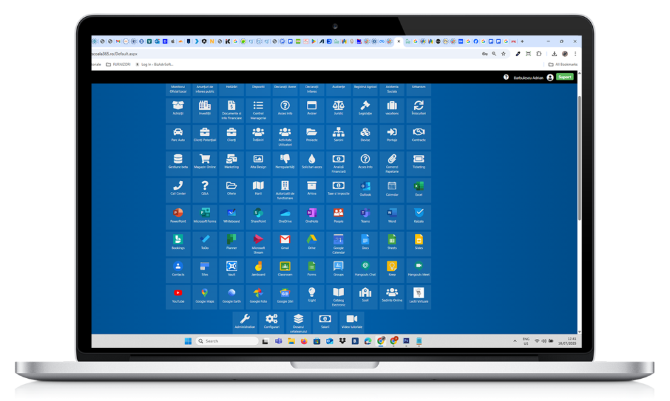The height and width of the screenshot is (401, 670).
Task: Open the Parc Auto car tile
Action: point(178,136)
